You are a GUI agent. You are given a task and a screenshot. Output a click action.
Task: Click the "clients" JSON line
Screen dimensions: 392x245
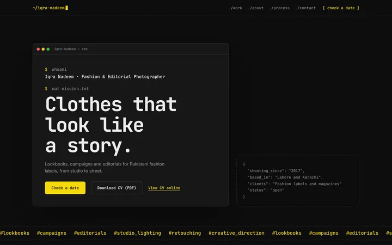(294, 184)
